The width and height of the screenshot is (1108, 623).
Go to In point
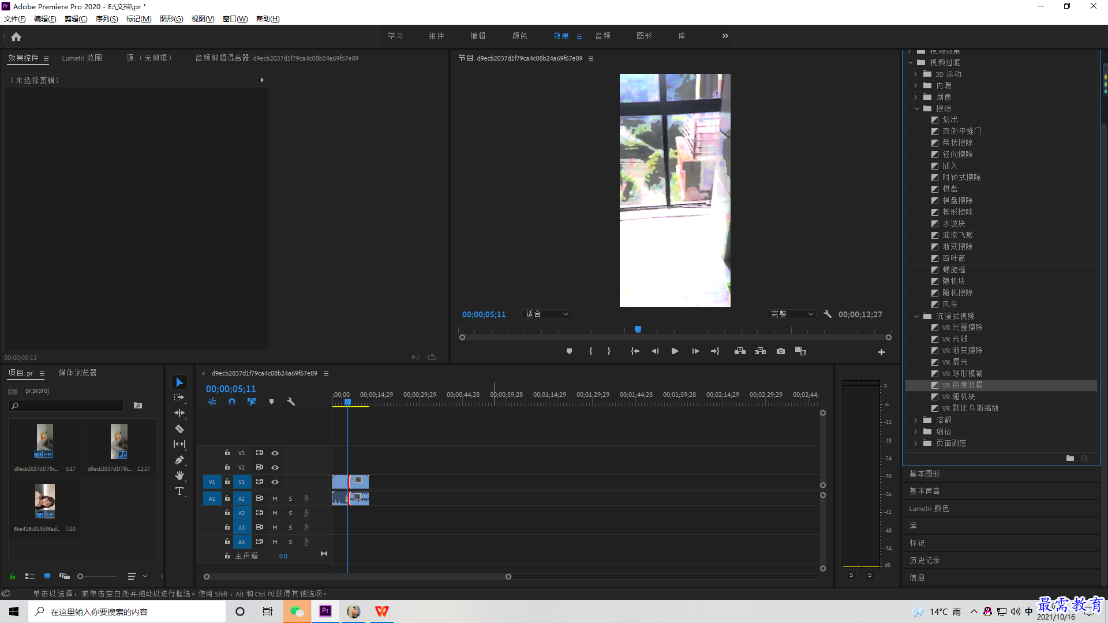pyautogui.click(x=635, y=351)
